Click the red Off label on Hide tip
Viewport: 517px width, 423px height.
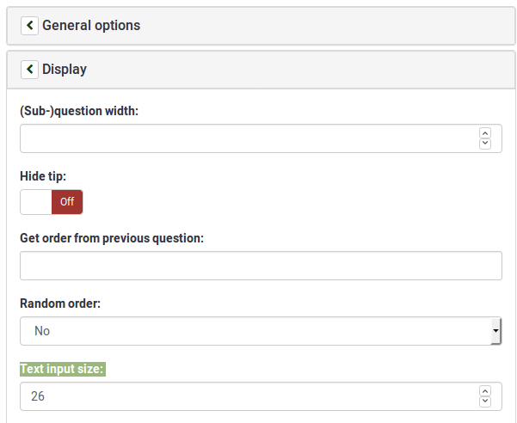coord(67,202)
